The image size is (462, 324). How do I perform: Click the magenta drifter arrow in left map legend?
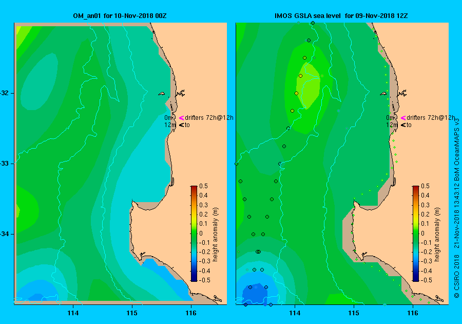click(x=182, y=118)
